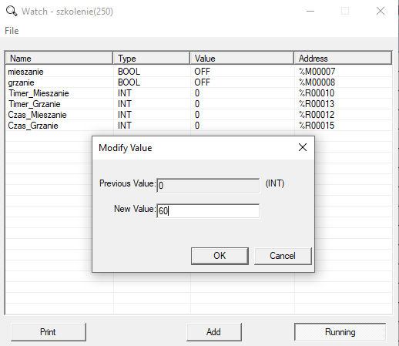Click the Address column header
Viewport: 399px width, 346px height.
343,59
